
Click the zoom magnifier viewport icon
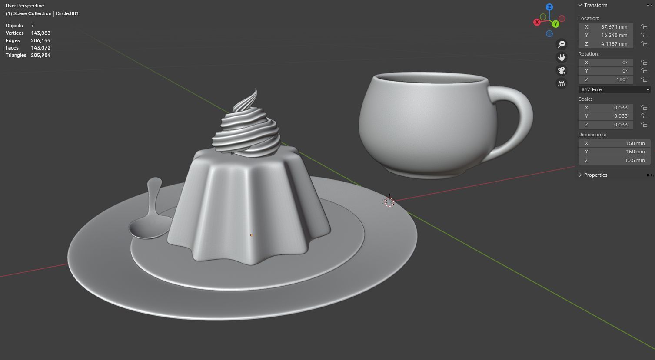(x=562, y=44)
